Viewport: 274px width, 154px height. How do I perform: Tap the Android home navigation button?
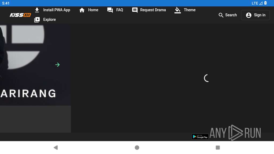click(137, 148)
